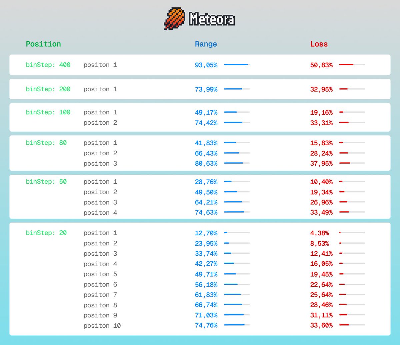Click the binStep: 80 label
Image resolution: width=400 pixels, height=345 pixels.
point(46,143)
